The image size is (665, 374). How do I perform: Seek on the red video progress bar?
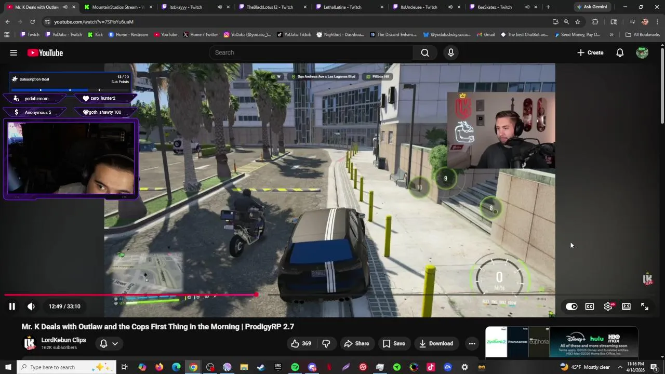pos(130,295)
